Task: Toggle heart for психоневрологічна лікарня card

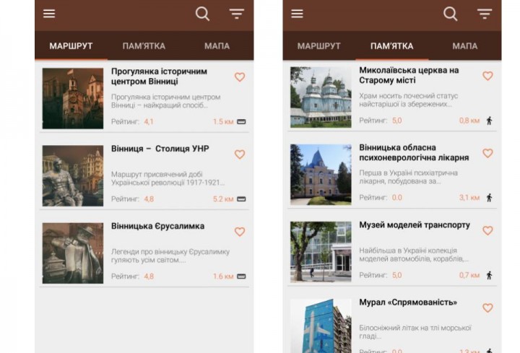Action: tap(487, 153)
